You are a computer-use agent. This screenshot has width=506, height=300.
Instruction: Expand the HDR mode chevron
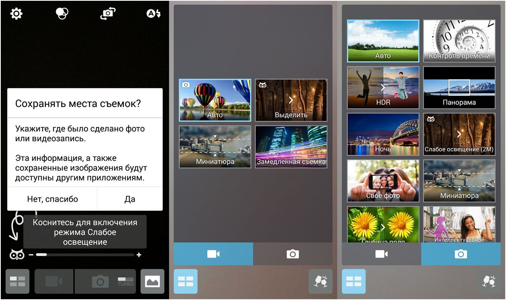tap(383, 87)
